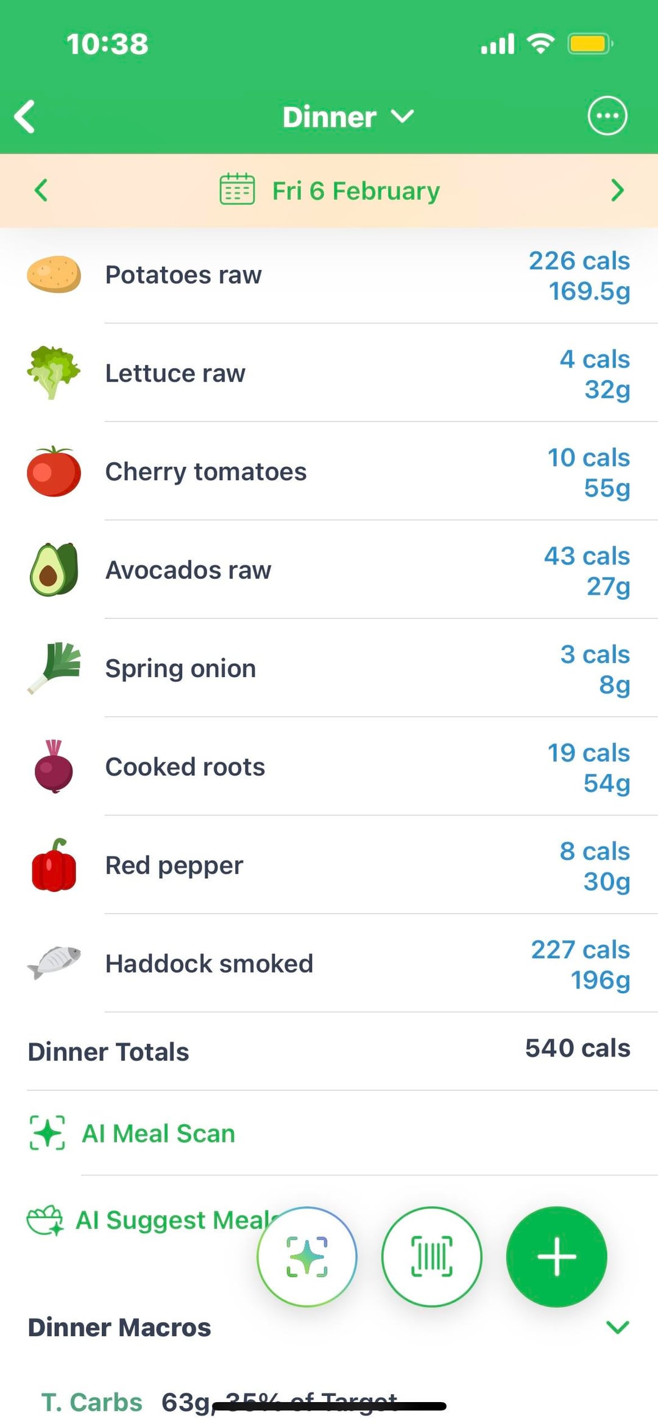Tap the back arrow in header
Screen dimensions: 658x1424
pos(26,116)
